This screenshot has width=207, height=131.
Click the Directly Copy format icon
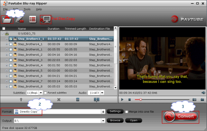click(x=17, y=112)
